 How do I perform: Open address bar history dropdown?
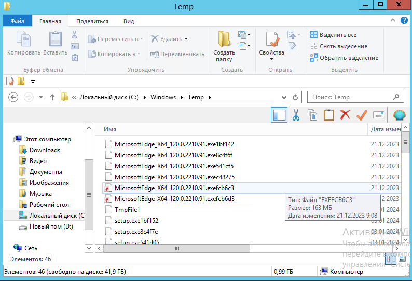pos(284,97)
